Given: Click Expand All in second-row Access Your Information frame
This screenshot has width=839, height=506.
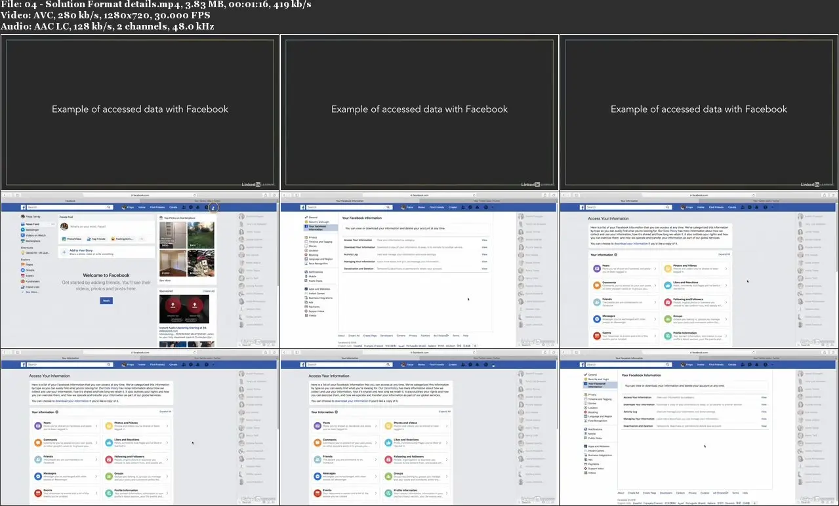Looking at the screenshot, I should pos(724,254).
